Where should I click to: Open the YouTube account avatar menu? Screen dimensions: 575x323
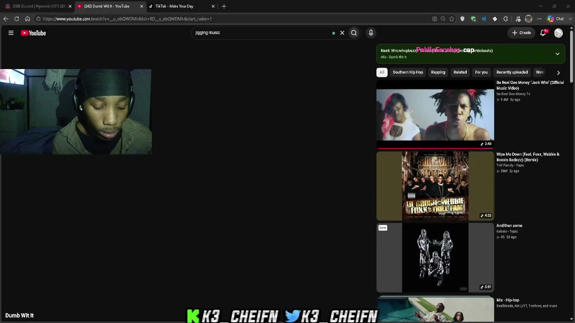[x=558, y=33]
